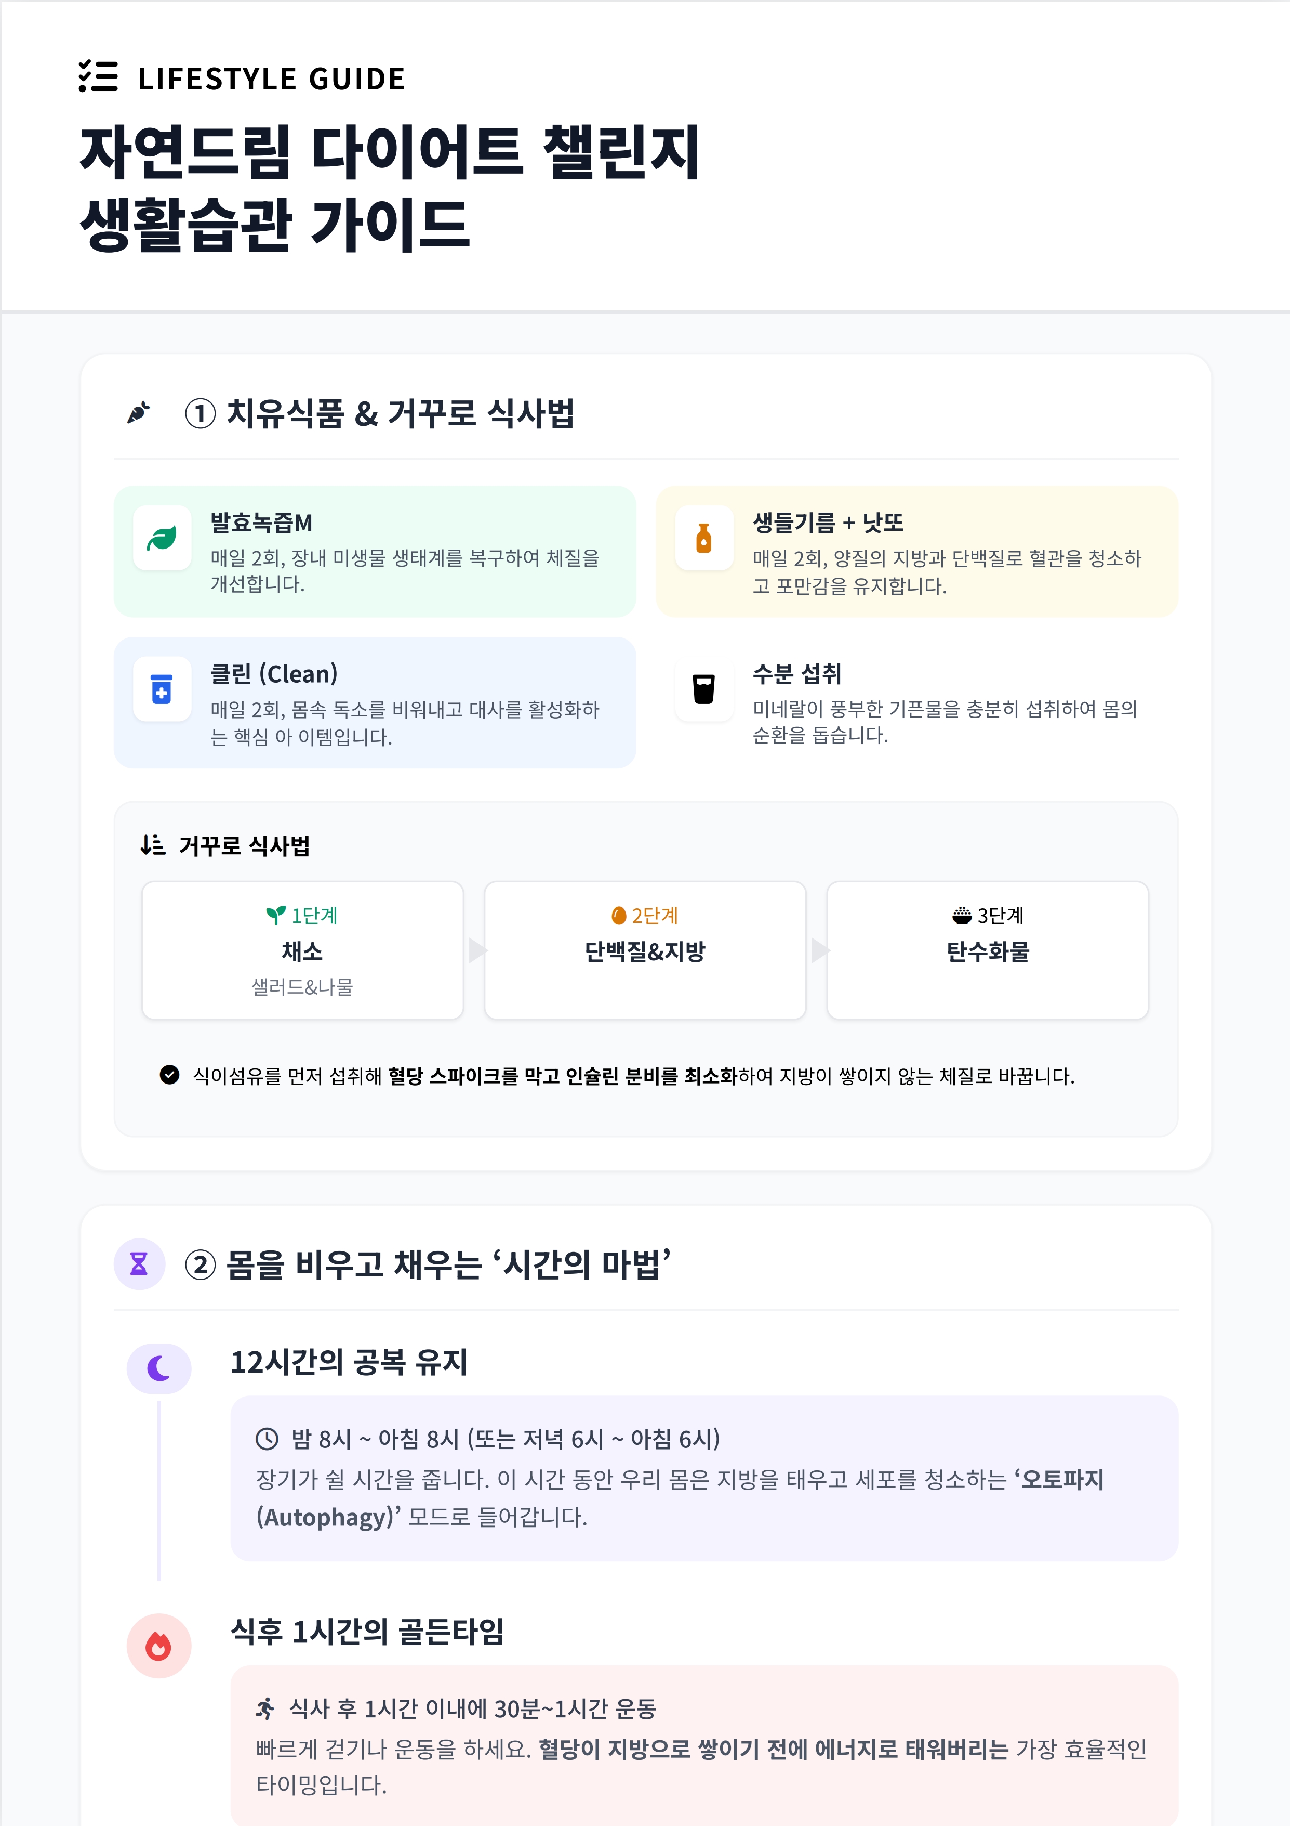
Task: Click the water glass icon for 수분 섭취
Action: coord(703,689)
